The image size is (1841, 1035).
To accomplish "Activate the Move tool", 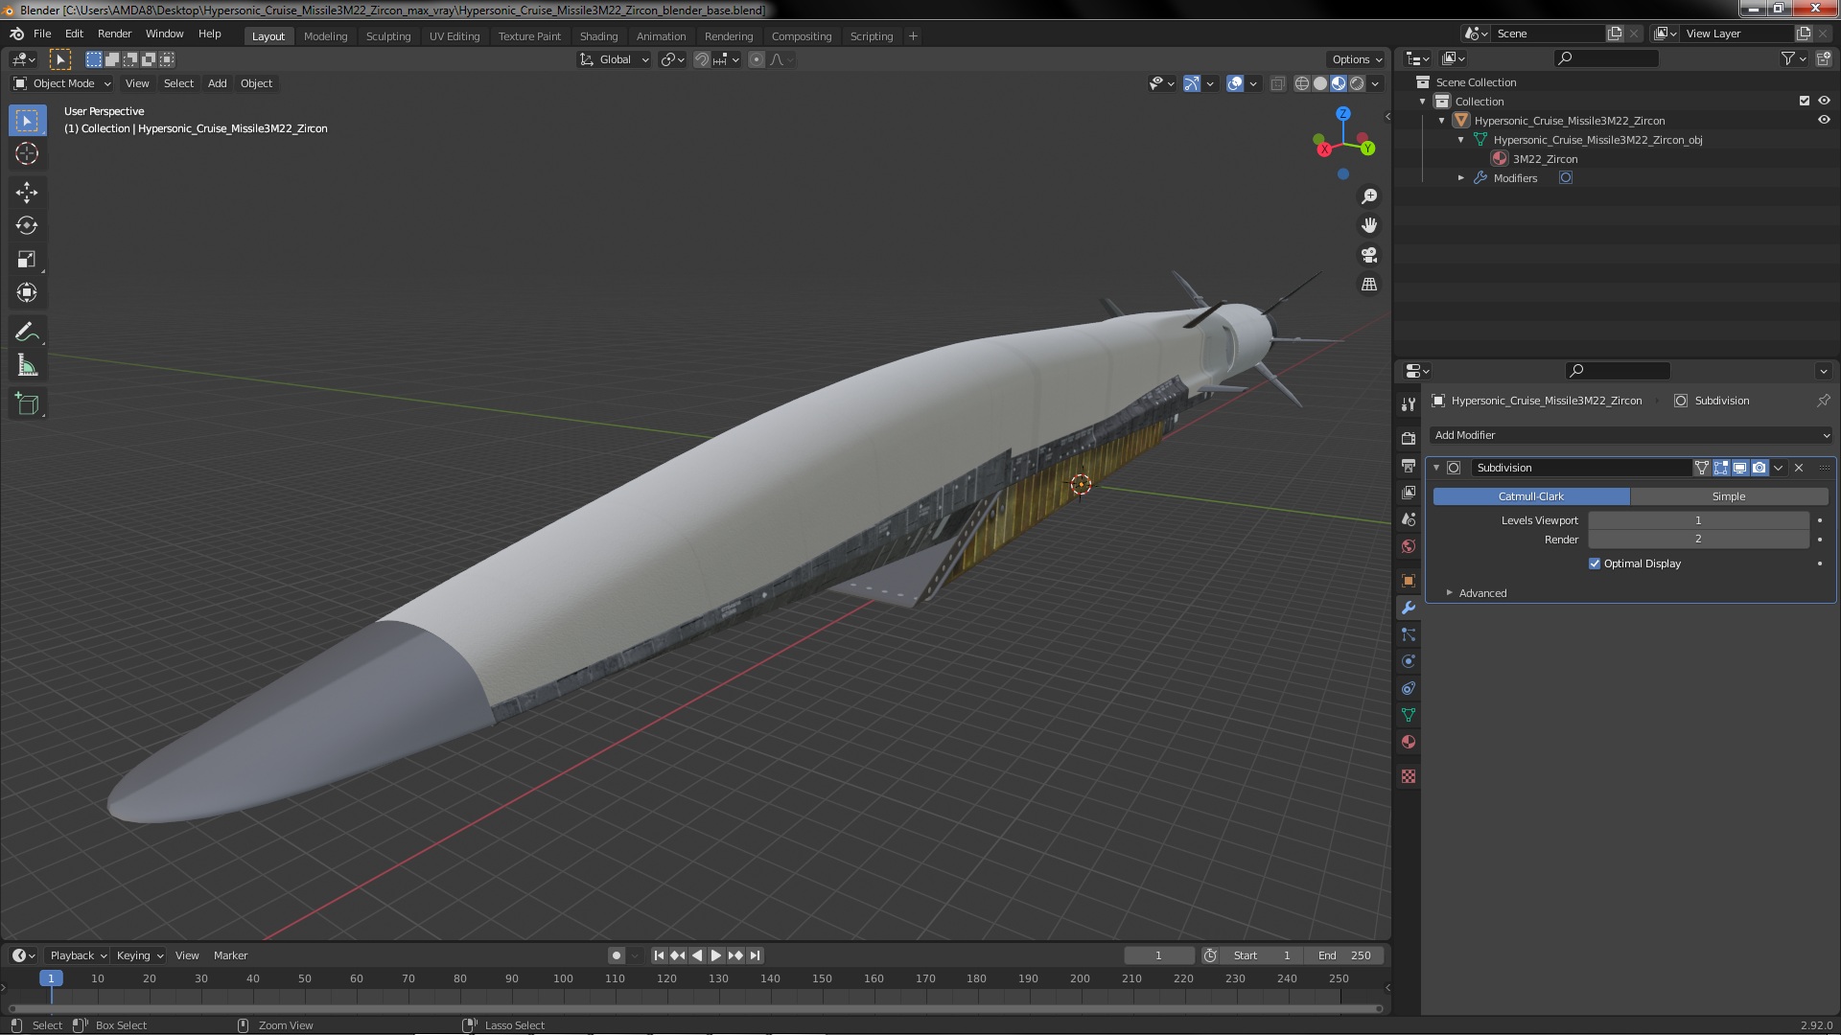I will [x=27, y=192].
